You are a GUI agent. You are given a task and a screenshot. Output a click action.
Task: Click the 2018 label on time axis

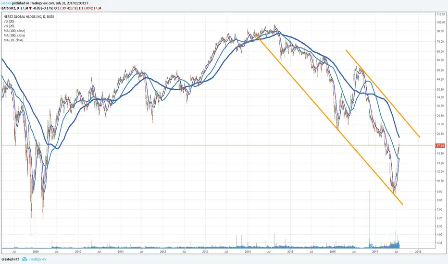(x=418, y=252)
